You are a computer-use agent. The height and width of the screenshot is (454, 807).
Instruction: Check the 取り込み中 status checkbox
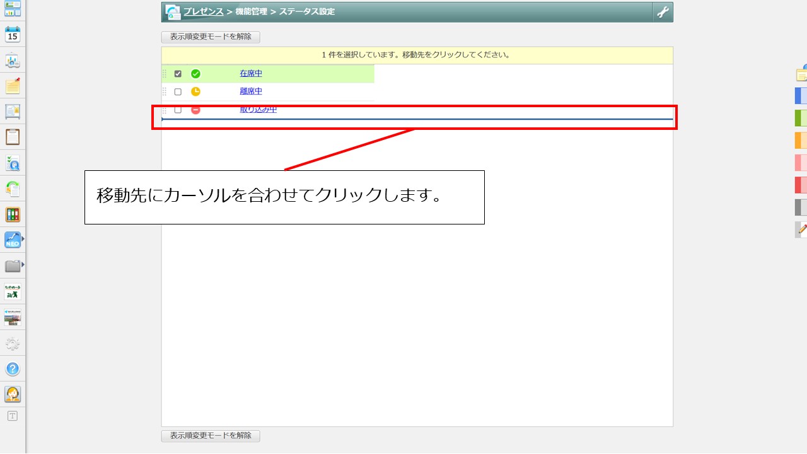tap(178, 108)
